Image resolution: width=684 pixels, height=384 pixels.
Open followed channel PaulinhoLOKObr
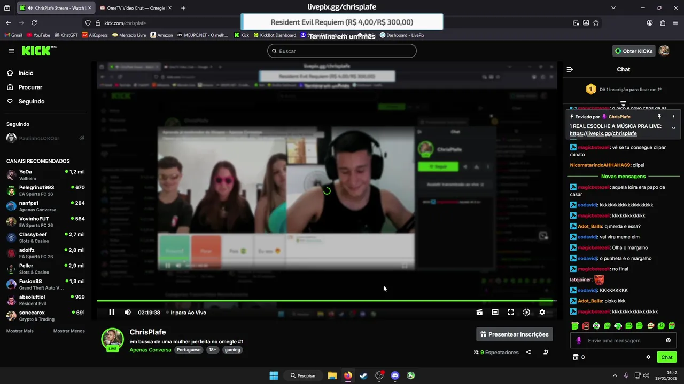tap(45, 138)
